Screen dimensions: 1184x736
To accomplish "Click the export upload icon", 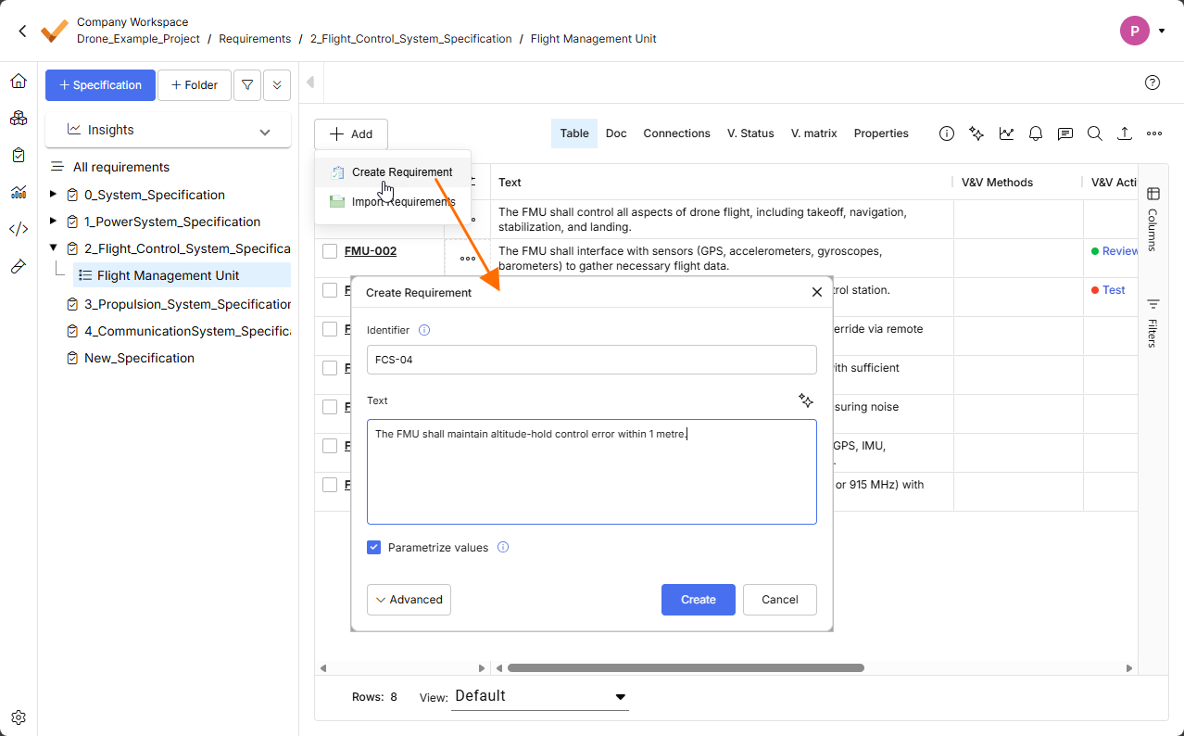I will tap(1125, 133).
